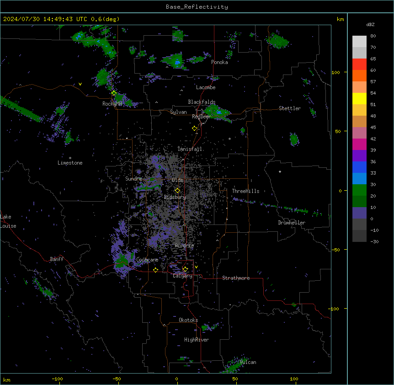
Task: Select the HighRiver label
Action: tap(197, 340)
